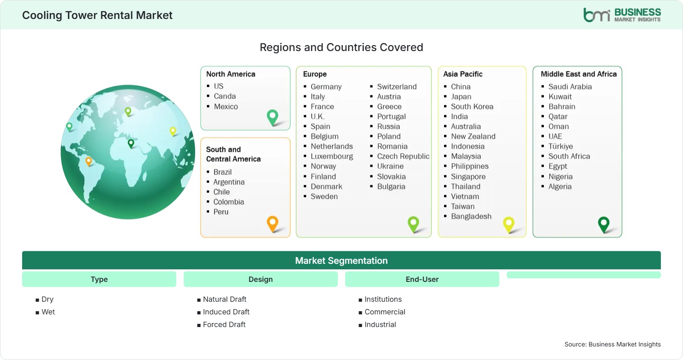
Task: Click 'China' in Asia Pacific list
Action: point(461,86)
